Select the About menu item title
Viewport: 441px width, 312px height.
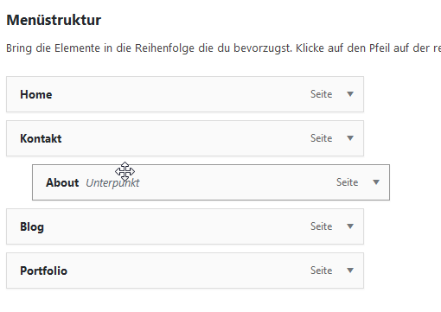click(x=62, y=182)
